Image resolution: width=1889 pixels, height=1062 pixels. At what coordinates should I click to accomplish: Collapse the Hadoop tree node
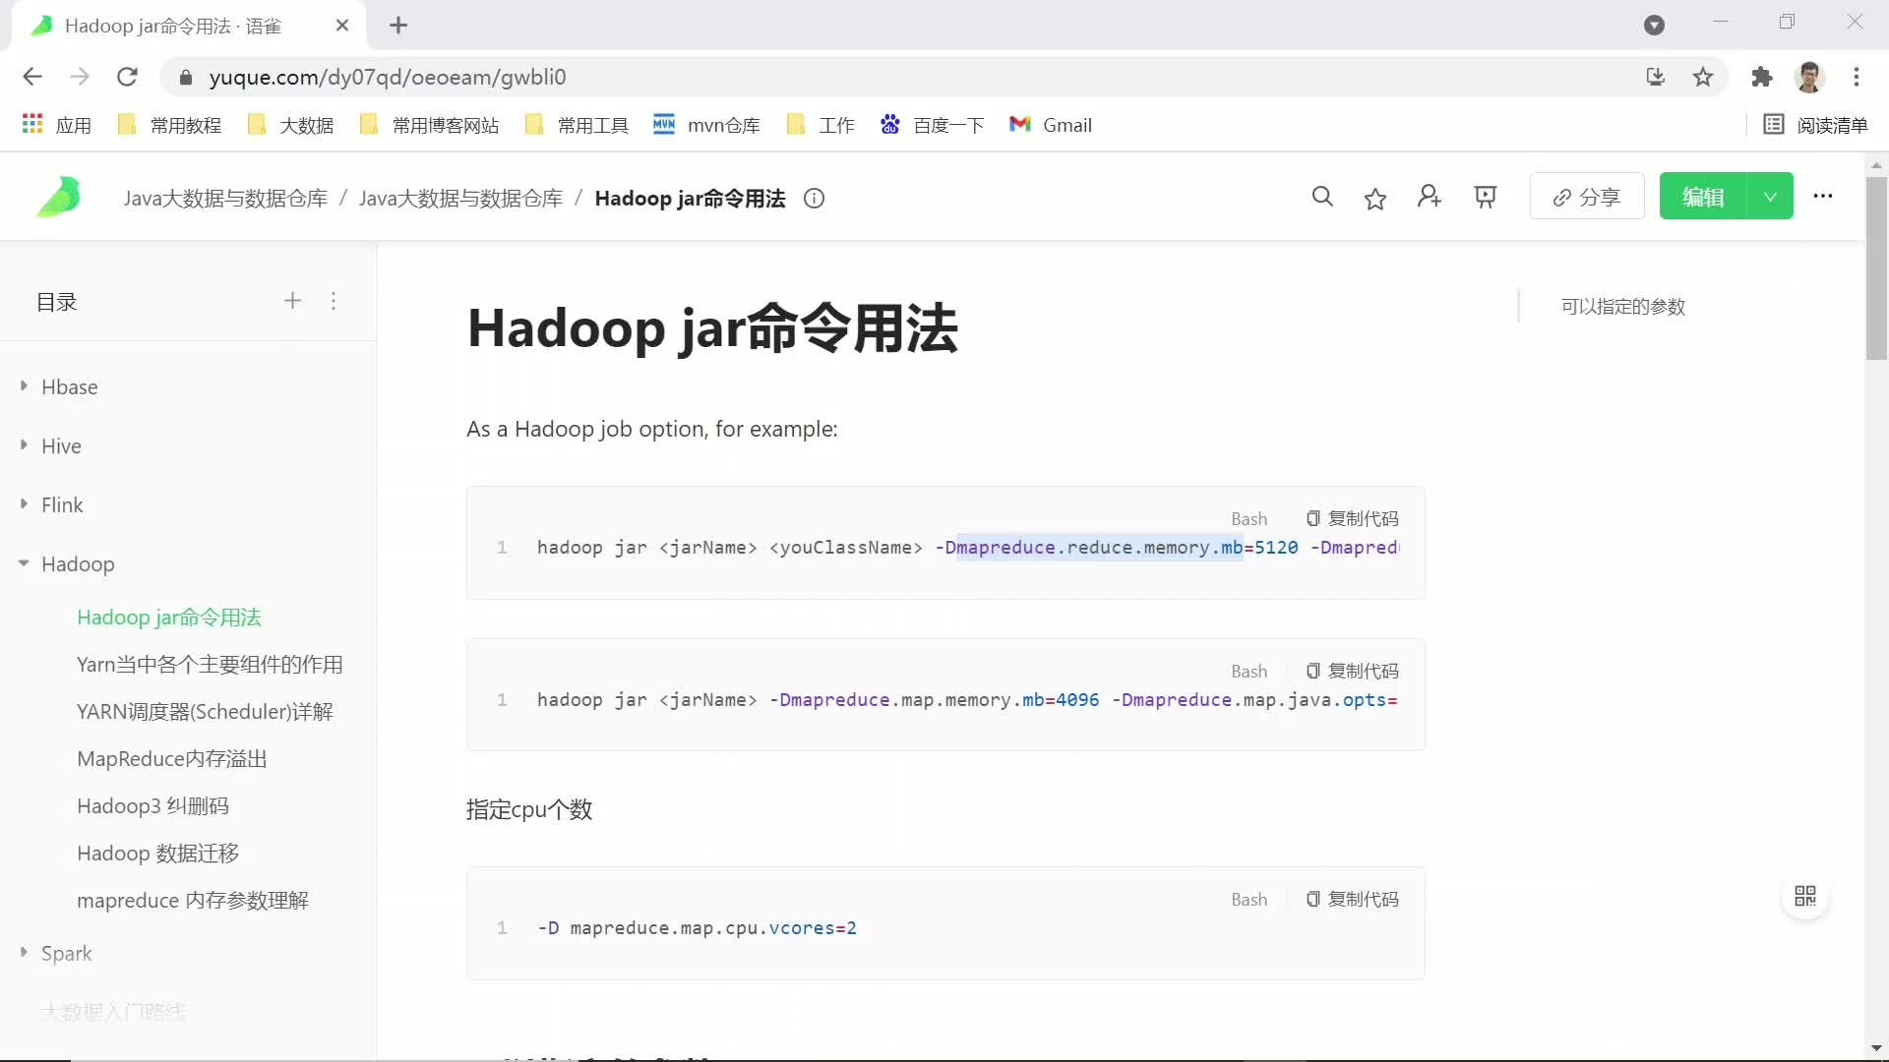24,563
